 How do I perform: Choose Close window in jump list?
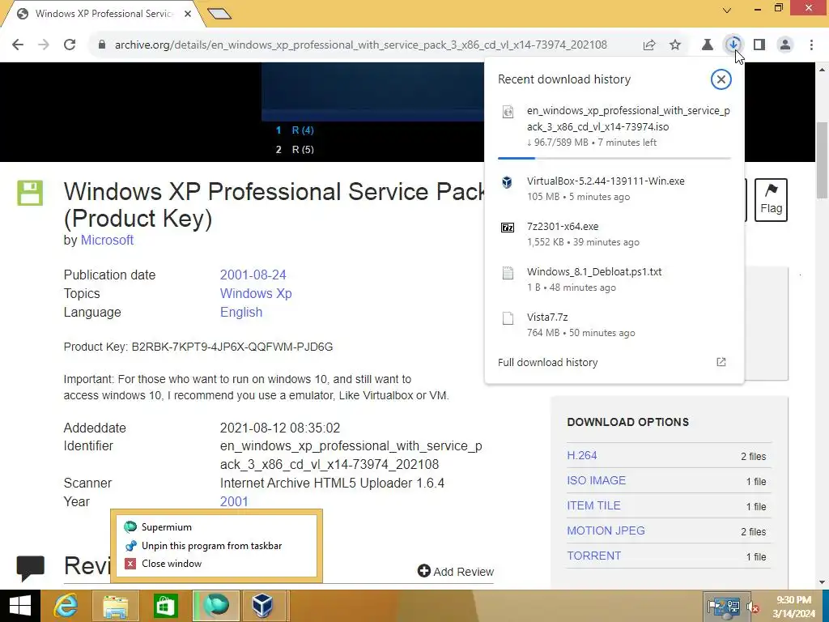pyautogui.click(x=217, y=564)
